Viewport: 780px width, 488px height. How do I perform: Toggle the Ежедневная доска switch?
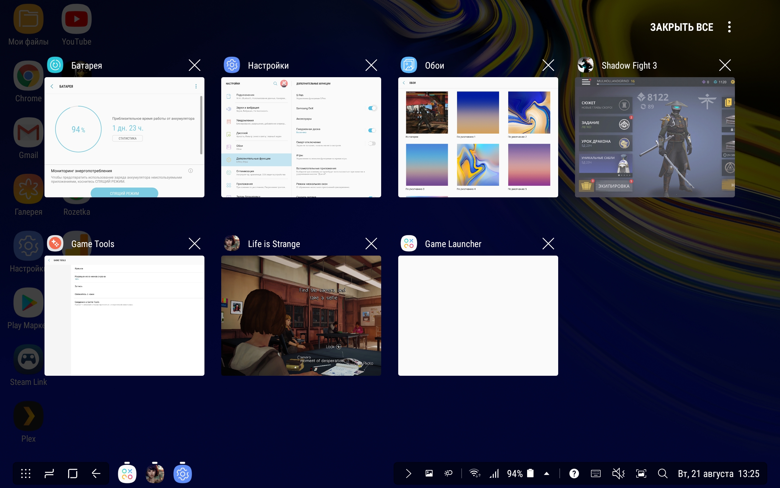[x=372, y=131]
